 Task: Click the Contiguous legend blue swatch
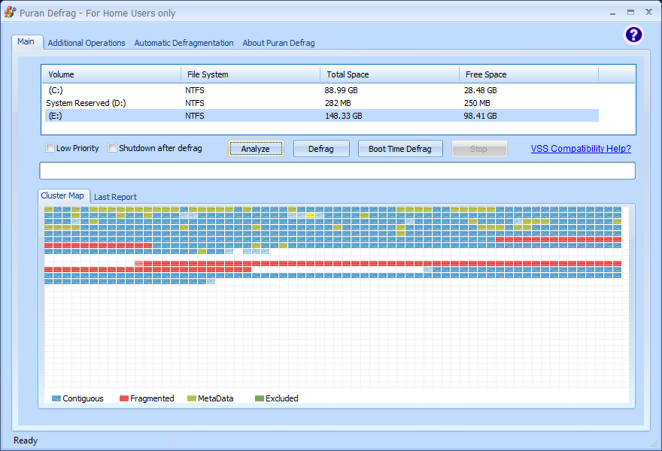point(56,398)
